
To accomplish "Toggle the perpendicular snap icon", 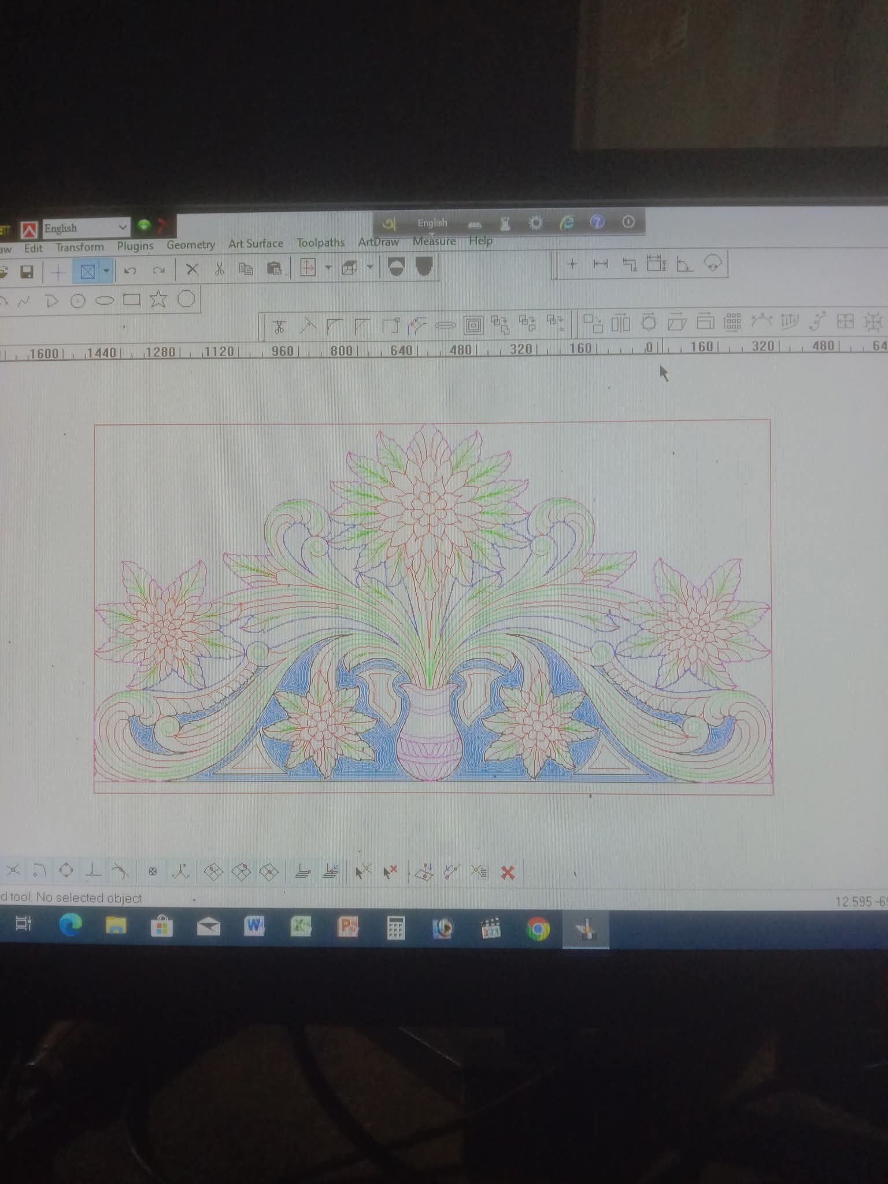I will 94,871.
